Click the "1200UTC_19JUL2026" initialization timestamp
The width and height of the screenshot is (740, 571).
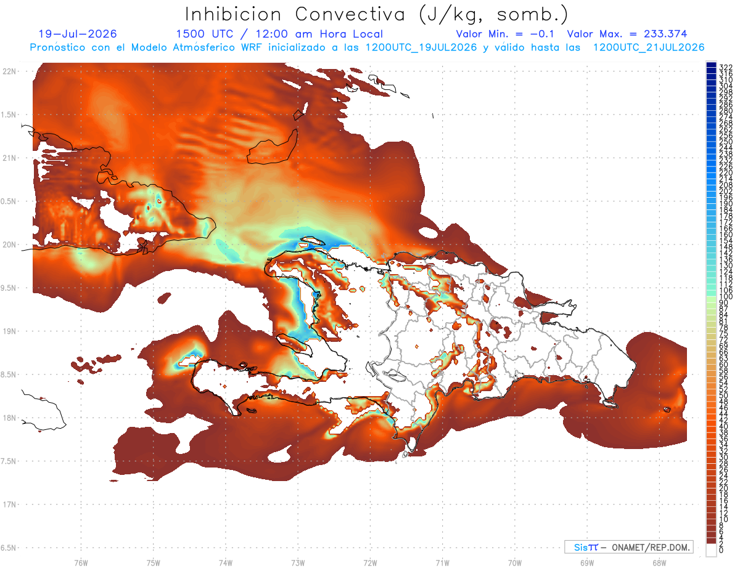pos(421,47)
